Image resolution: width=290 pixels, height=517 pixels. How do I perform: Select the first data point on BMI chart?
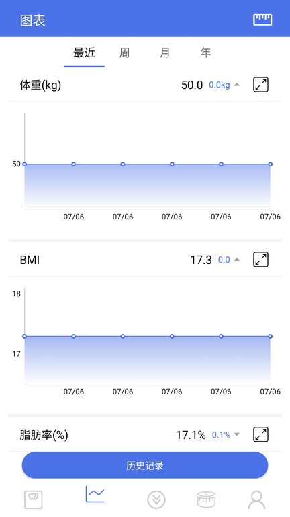[24, 337]
